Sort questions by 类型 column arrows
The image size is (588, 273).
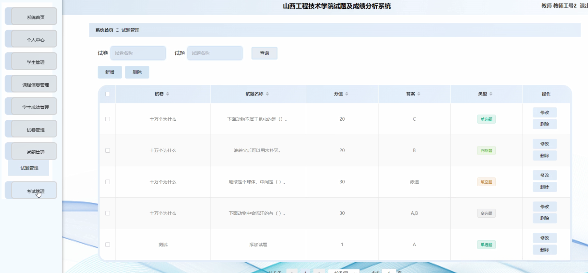coord(491,94)
